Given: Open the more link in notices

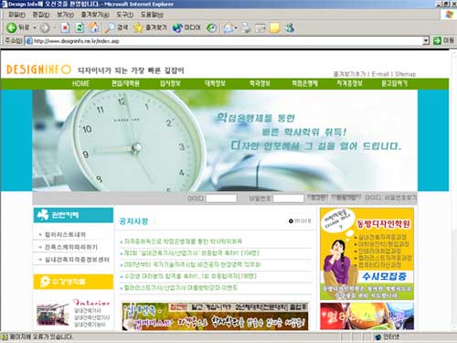Looking at the screenshot, I should pos(300,220).
